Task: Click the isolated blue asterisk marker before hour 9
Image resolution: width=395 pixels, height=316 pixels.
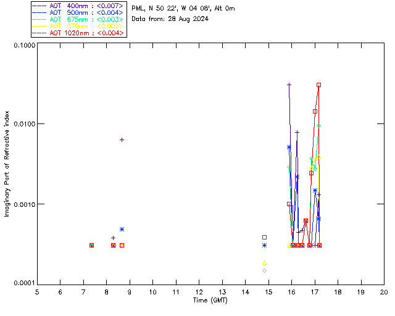Action: point(122,230)
